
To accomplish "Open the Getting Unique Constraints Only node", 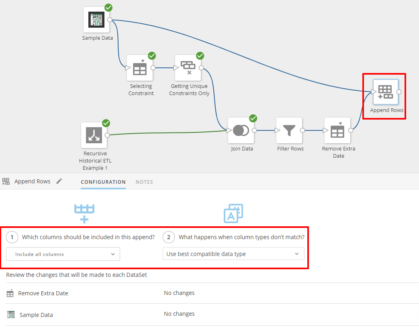I will point(188,67).
